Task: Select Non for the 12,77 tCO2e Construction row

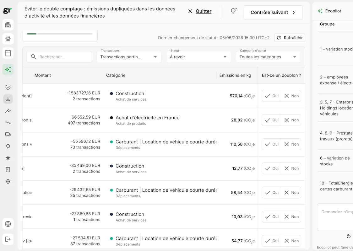Action: 291,168
